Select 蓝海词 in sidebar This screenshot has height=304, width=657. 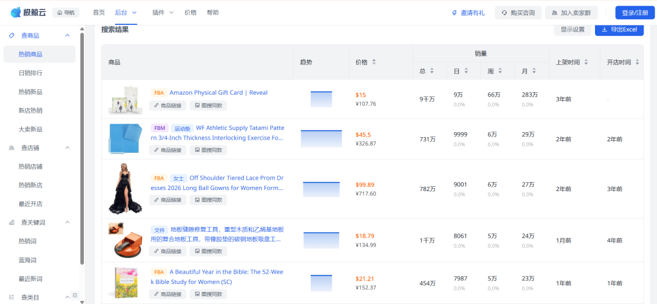(27, 260)
